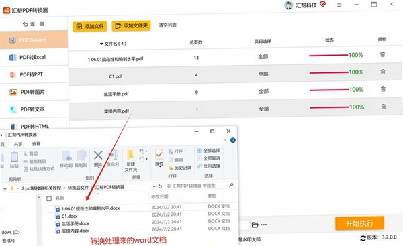Delete C1.pdf with its trash icon
This screenshot has width=403, height=246.
(383, 72)
